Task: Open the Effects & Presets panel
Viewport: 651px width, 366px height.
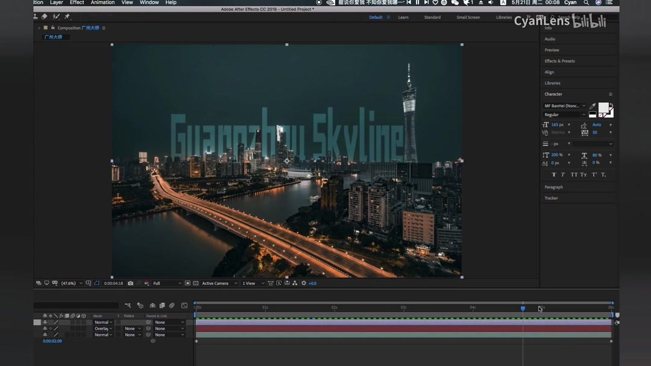Action: pyautogui.click(x=559, y=61)
